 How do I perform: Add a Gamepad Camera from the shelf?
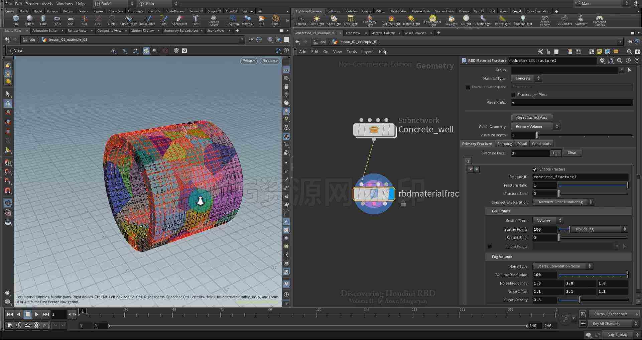coord(600,21)
